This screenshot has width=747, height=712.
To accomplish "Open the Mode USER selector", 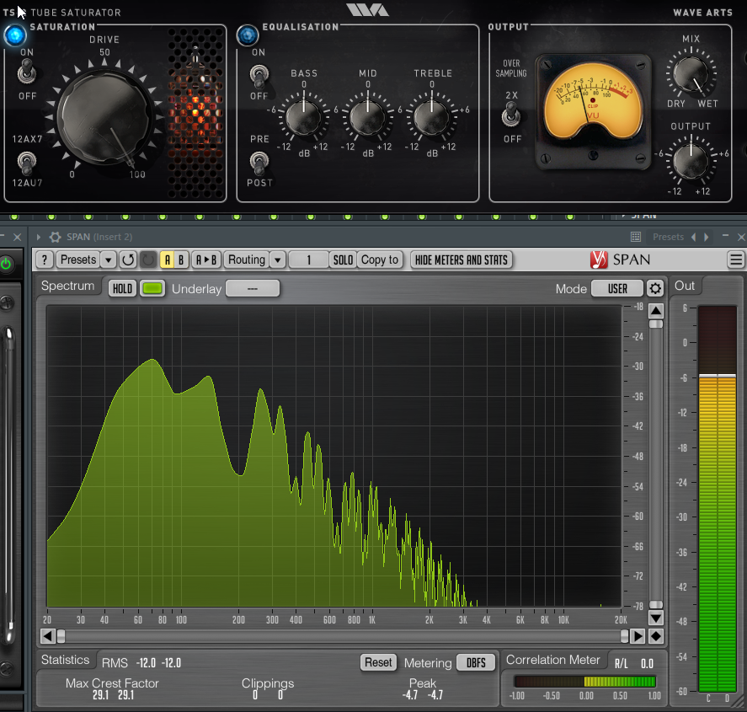I will coord(617,288).
